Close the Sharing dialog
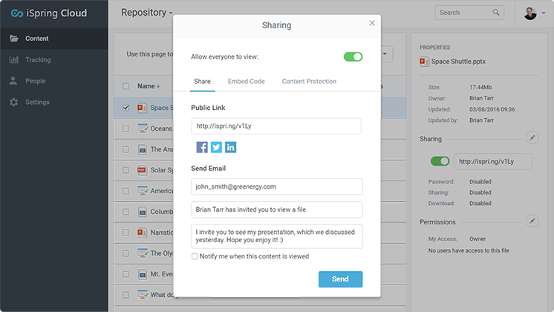This screenshot has width=554, height=312. tap(372, 23)
